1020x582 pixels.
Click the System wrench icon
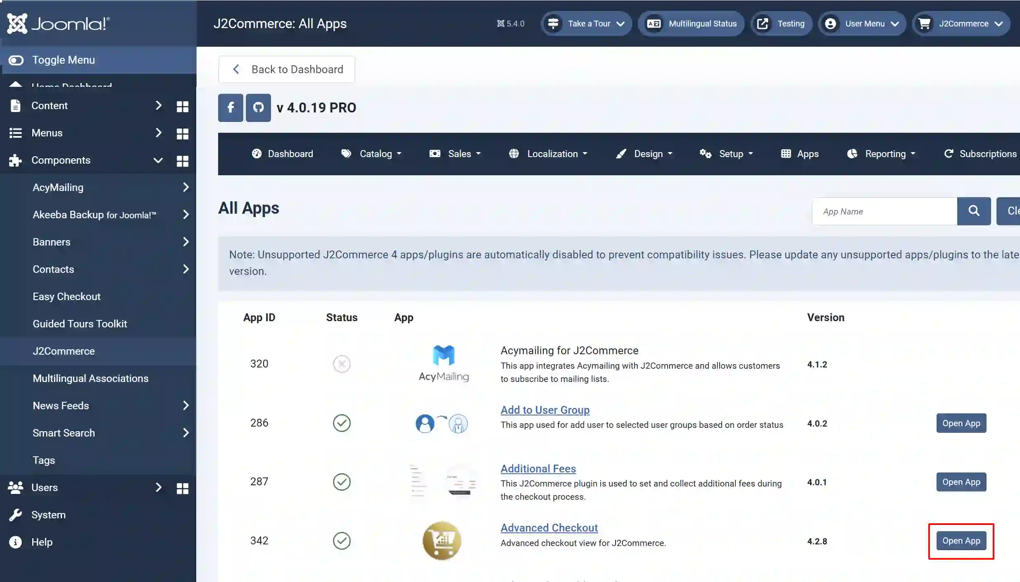15,515
